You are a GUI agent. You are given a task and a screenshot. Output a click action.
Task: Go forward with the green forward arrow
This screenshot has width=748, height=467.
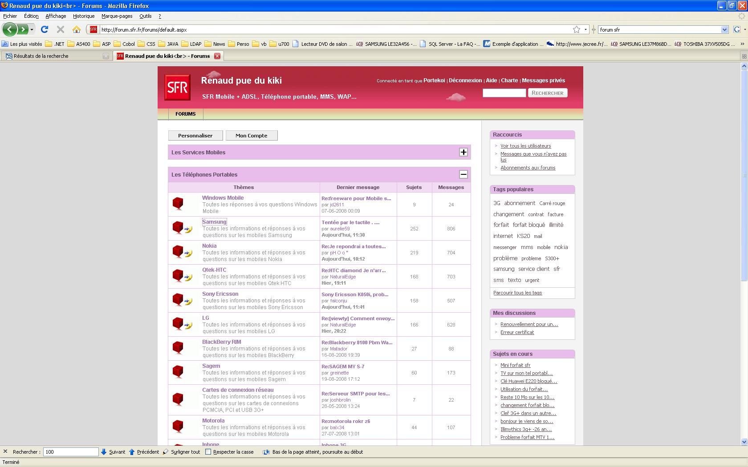point(22,29)
